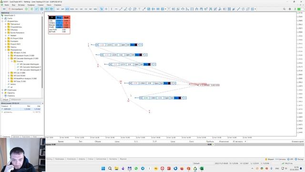Click the Buy header in info panel
The width and height of the screenshot is (305, 172).
59,18
